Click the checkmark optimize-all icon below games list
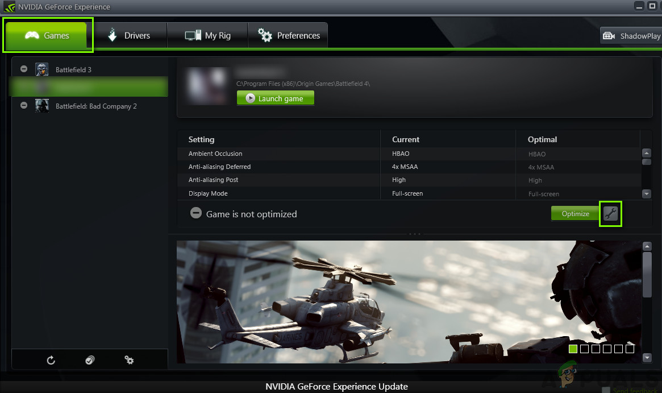This screenshot has width=662, height=393. 90,360
